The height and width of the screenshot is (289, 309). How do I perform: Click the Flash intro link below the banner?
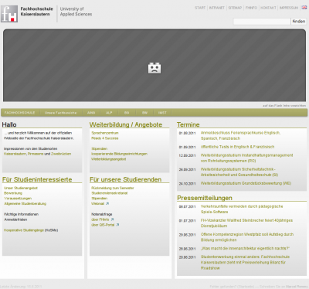click(x=284, y=106)
